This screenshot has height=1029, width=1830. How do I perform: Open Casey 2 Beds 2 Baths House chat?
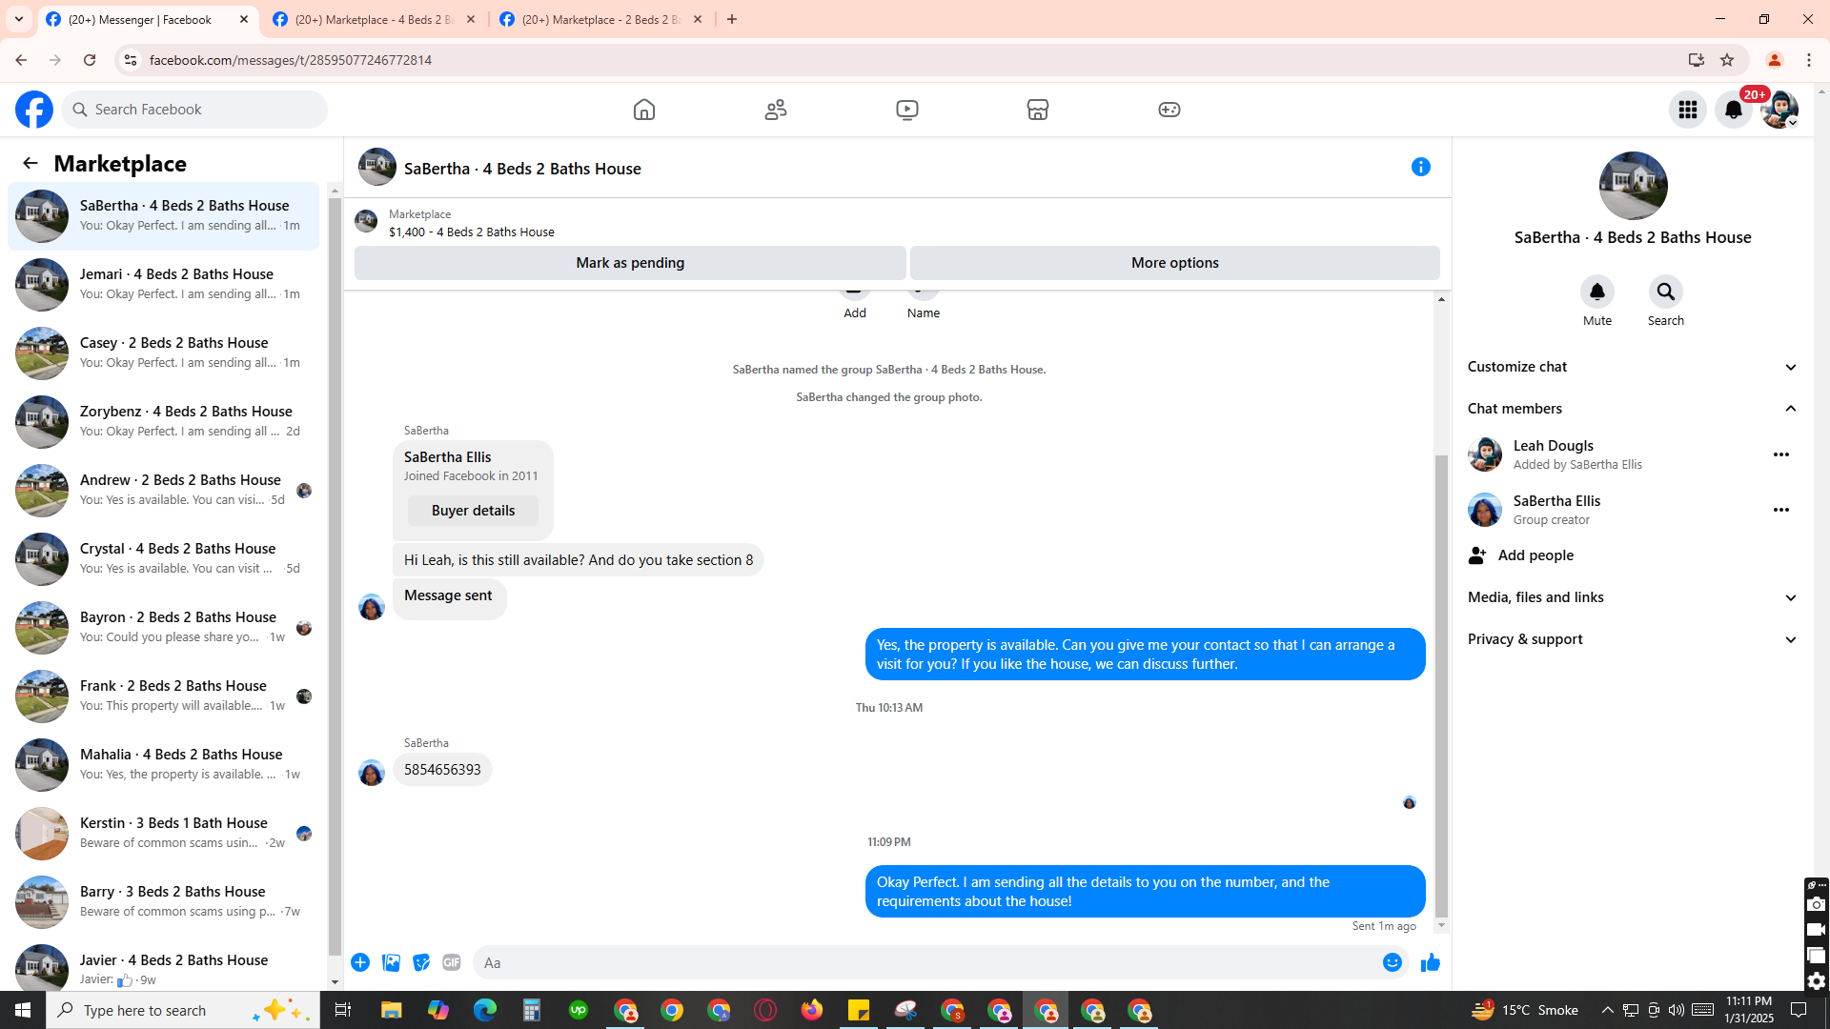pos(164,353)
